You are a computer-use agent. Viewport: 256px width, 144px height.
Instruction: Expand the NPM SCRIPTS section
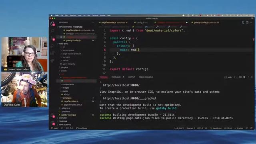65,125
